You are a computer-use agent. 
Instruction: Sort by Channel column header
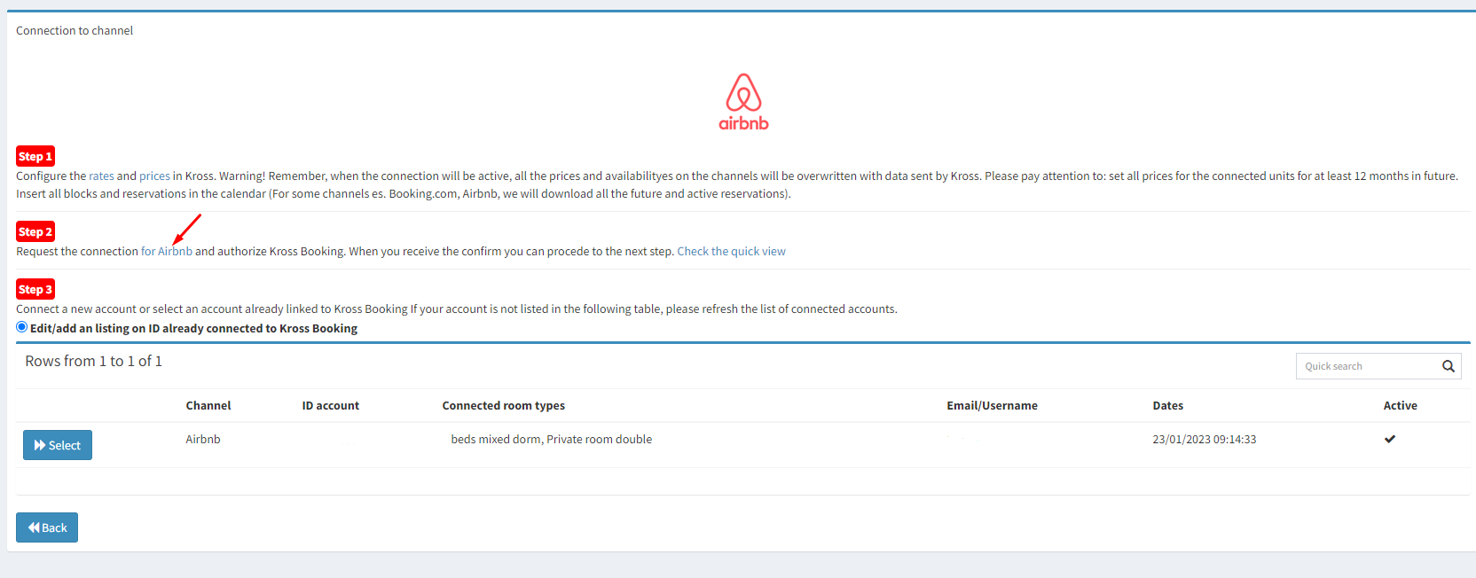(208, 405)
